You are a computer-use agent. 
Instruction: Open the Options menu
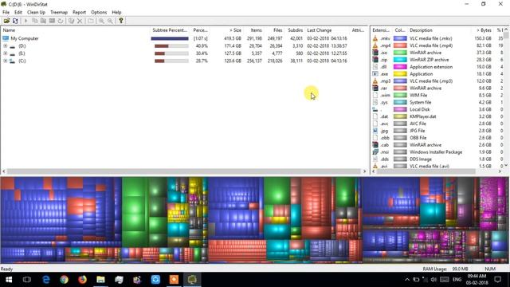tap(99, 12)
